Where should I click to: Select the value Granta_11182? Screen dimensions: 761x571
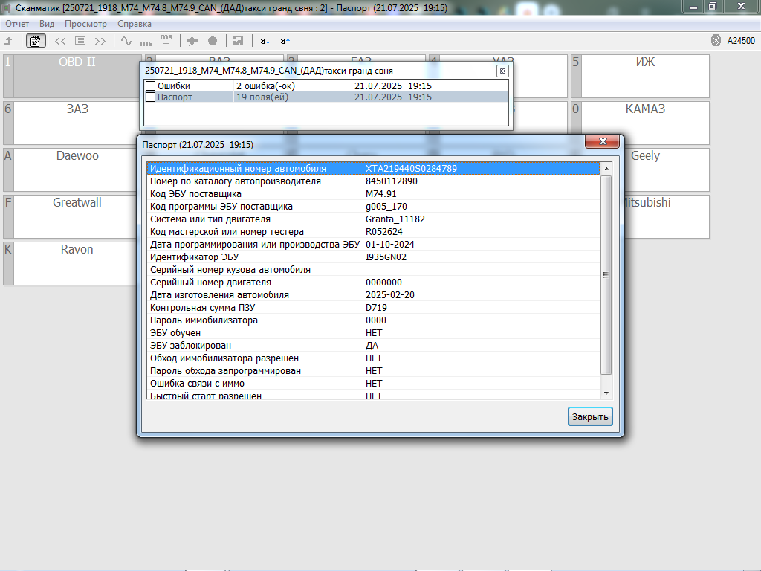pos(395,219)
